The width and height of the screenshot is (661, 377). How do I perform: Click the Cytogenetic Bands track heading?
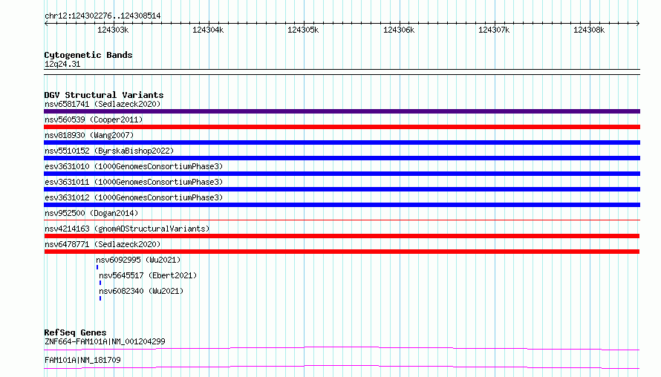[88, 55]
